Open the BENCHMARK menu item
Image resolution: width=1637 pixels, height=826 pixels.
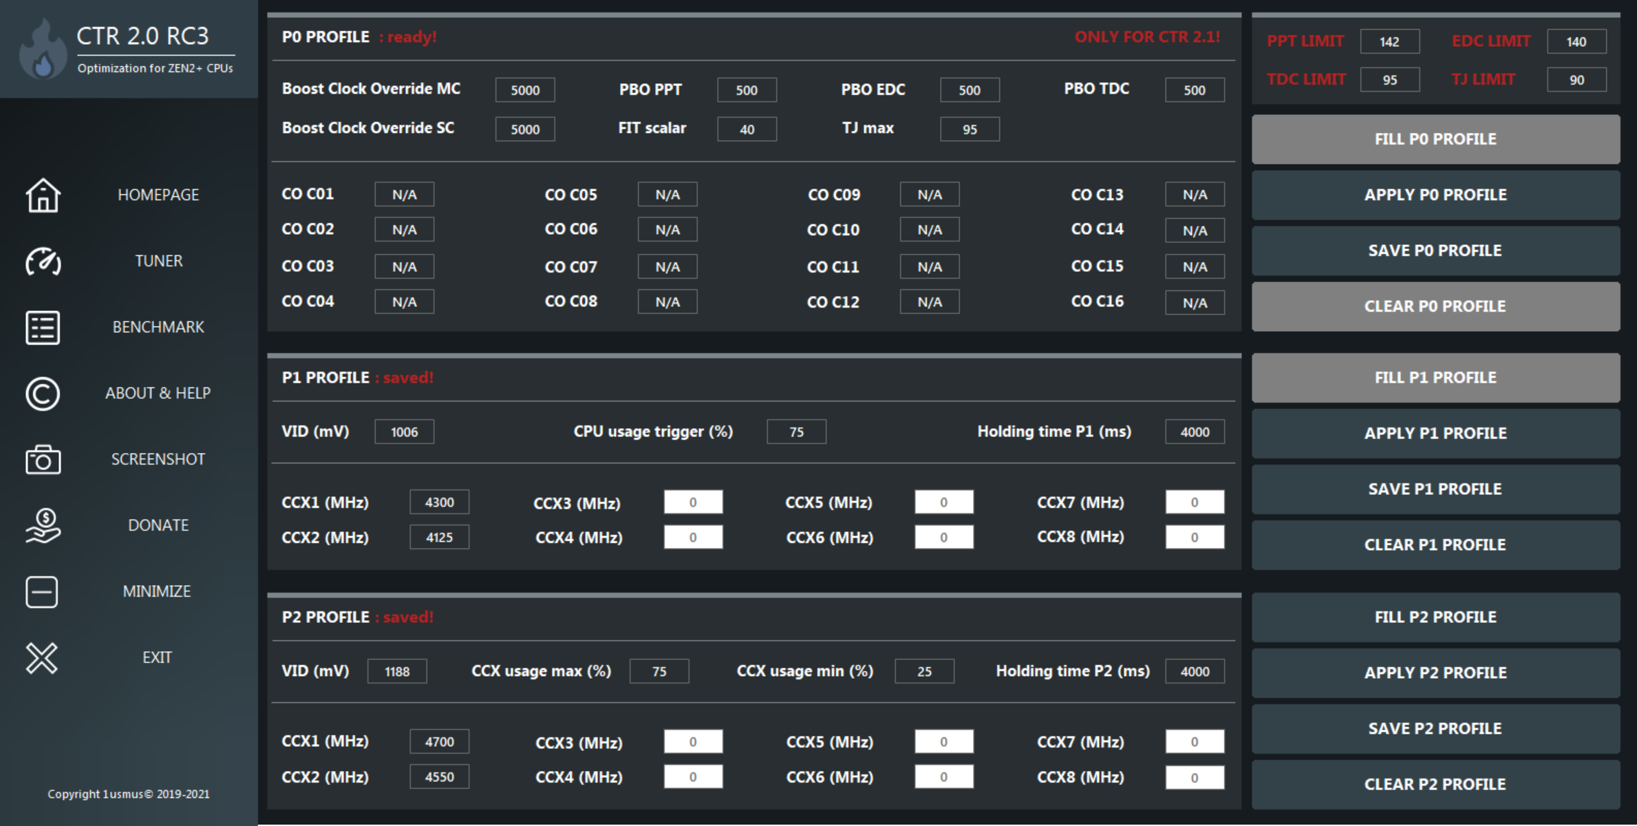click(158, 328)
